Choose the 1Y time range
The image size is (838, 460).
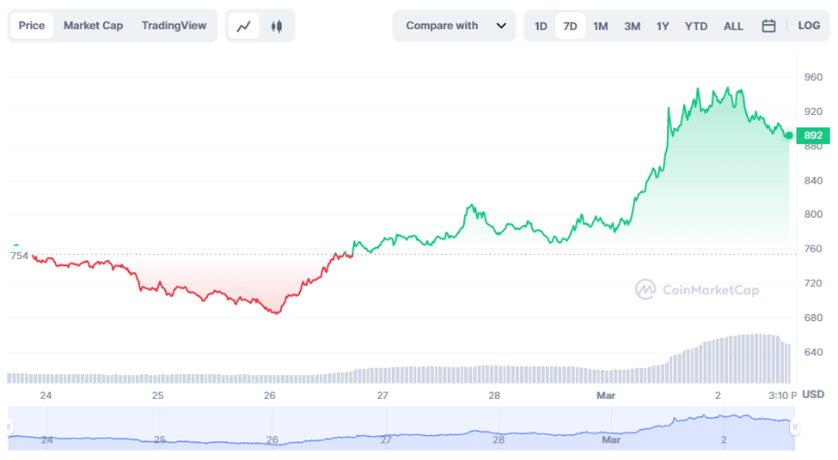663,26
